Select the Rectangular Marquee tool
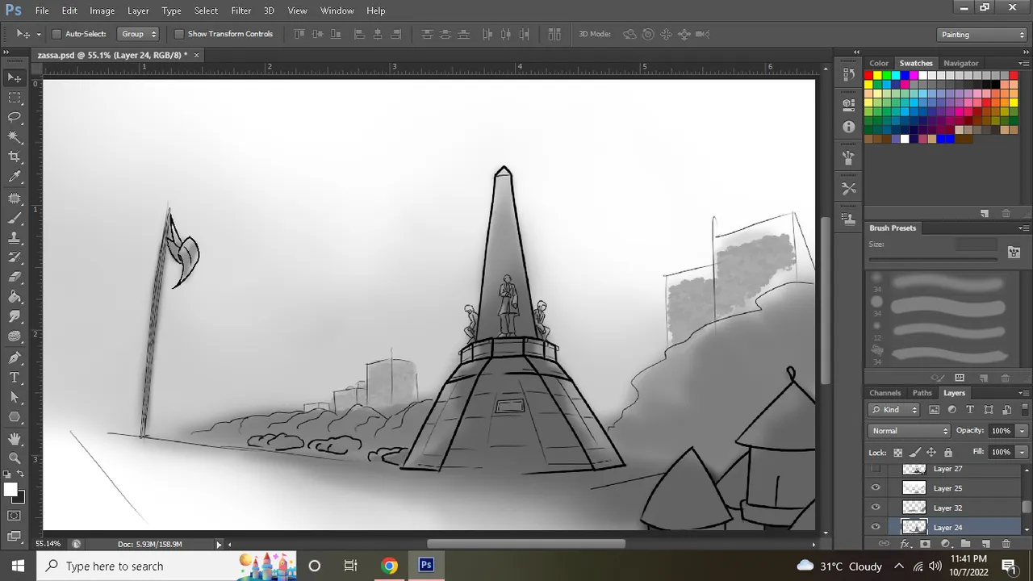 [x=15, y=98]
